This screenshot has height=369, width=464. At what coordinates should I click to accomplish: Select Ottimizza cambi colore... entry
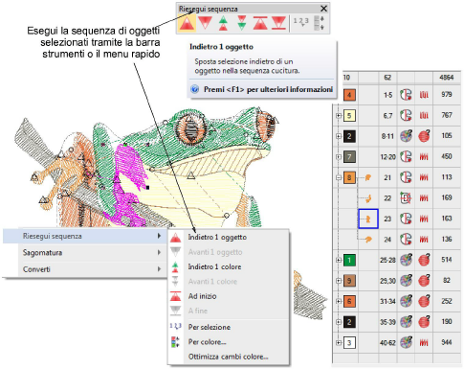click(229, 357)
